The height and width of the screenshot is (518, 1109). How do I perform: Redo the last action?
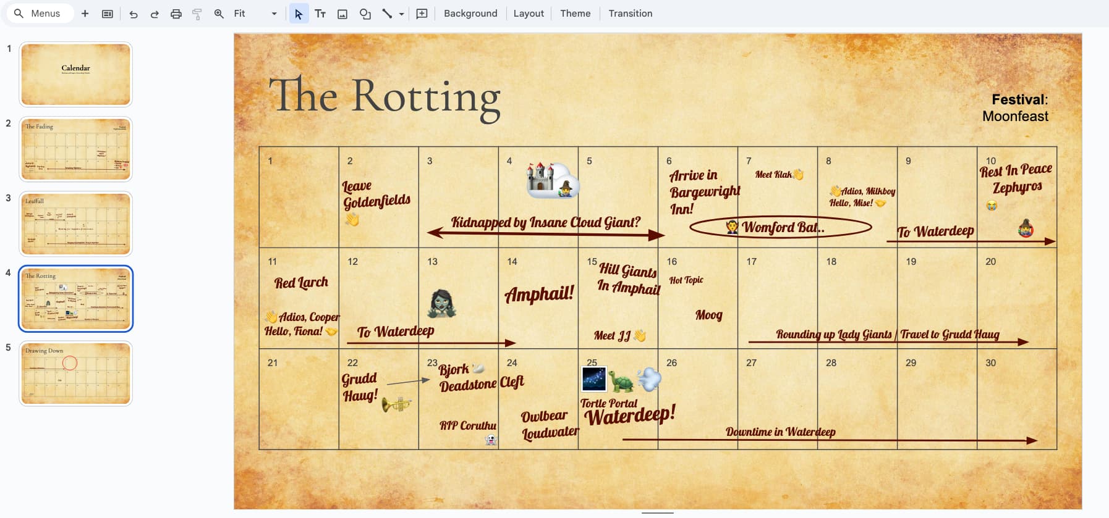click(x=155, y=14)
